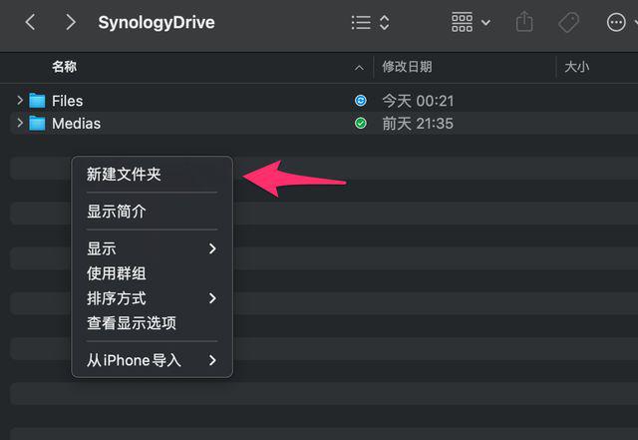Go back with the left chevron
The height and width of the screenshot is (440, 638).
pos(31,22)
